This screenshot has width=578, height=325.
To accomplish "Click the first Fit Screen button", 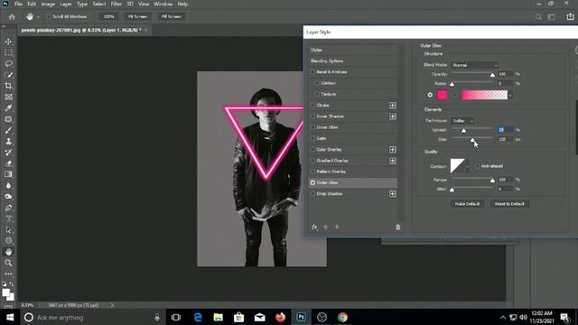I will click(x=137, y=16).
